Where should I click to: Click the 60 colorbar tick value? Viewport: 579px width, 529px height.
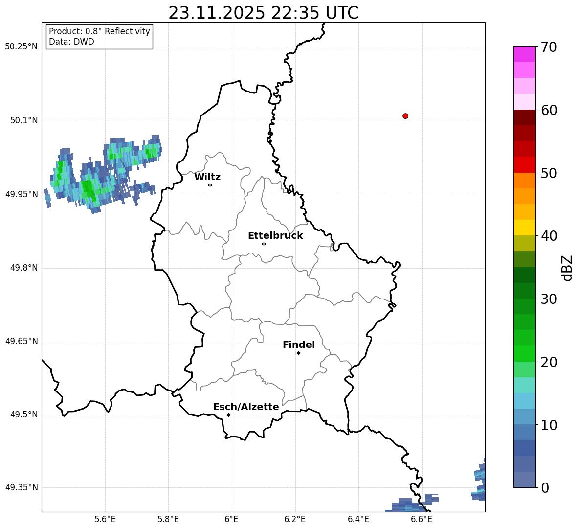(549, 110)
